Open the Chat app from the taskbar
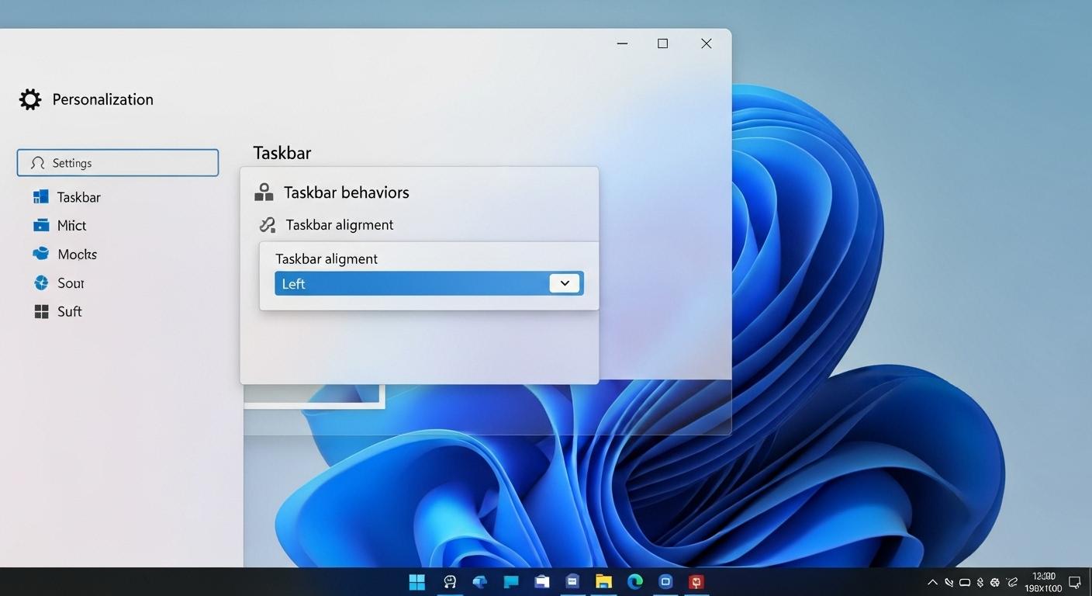This screenshot has width=1092, height=596. pyautogui.click(x=510, y=582)
